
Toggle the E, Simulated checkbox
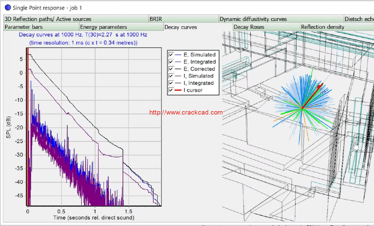[171, 55]
